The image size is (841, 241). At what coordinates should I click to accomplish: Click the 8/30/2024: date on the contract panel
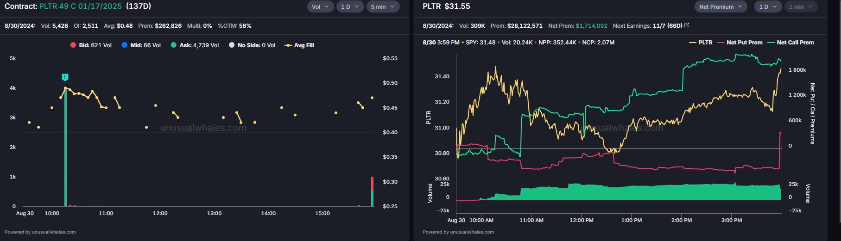tap(20, 26)
